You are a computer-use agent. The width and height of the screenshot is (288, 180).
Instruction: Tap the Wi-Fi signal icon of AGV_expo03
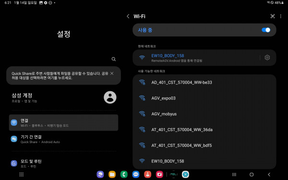pos(142,98)
